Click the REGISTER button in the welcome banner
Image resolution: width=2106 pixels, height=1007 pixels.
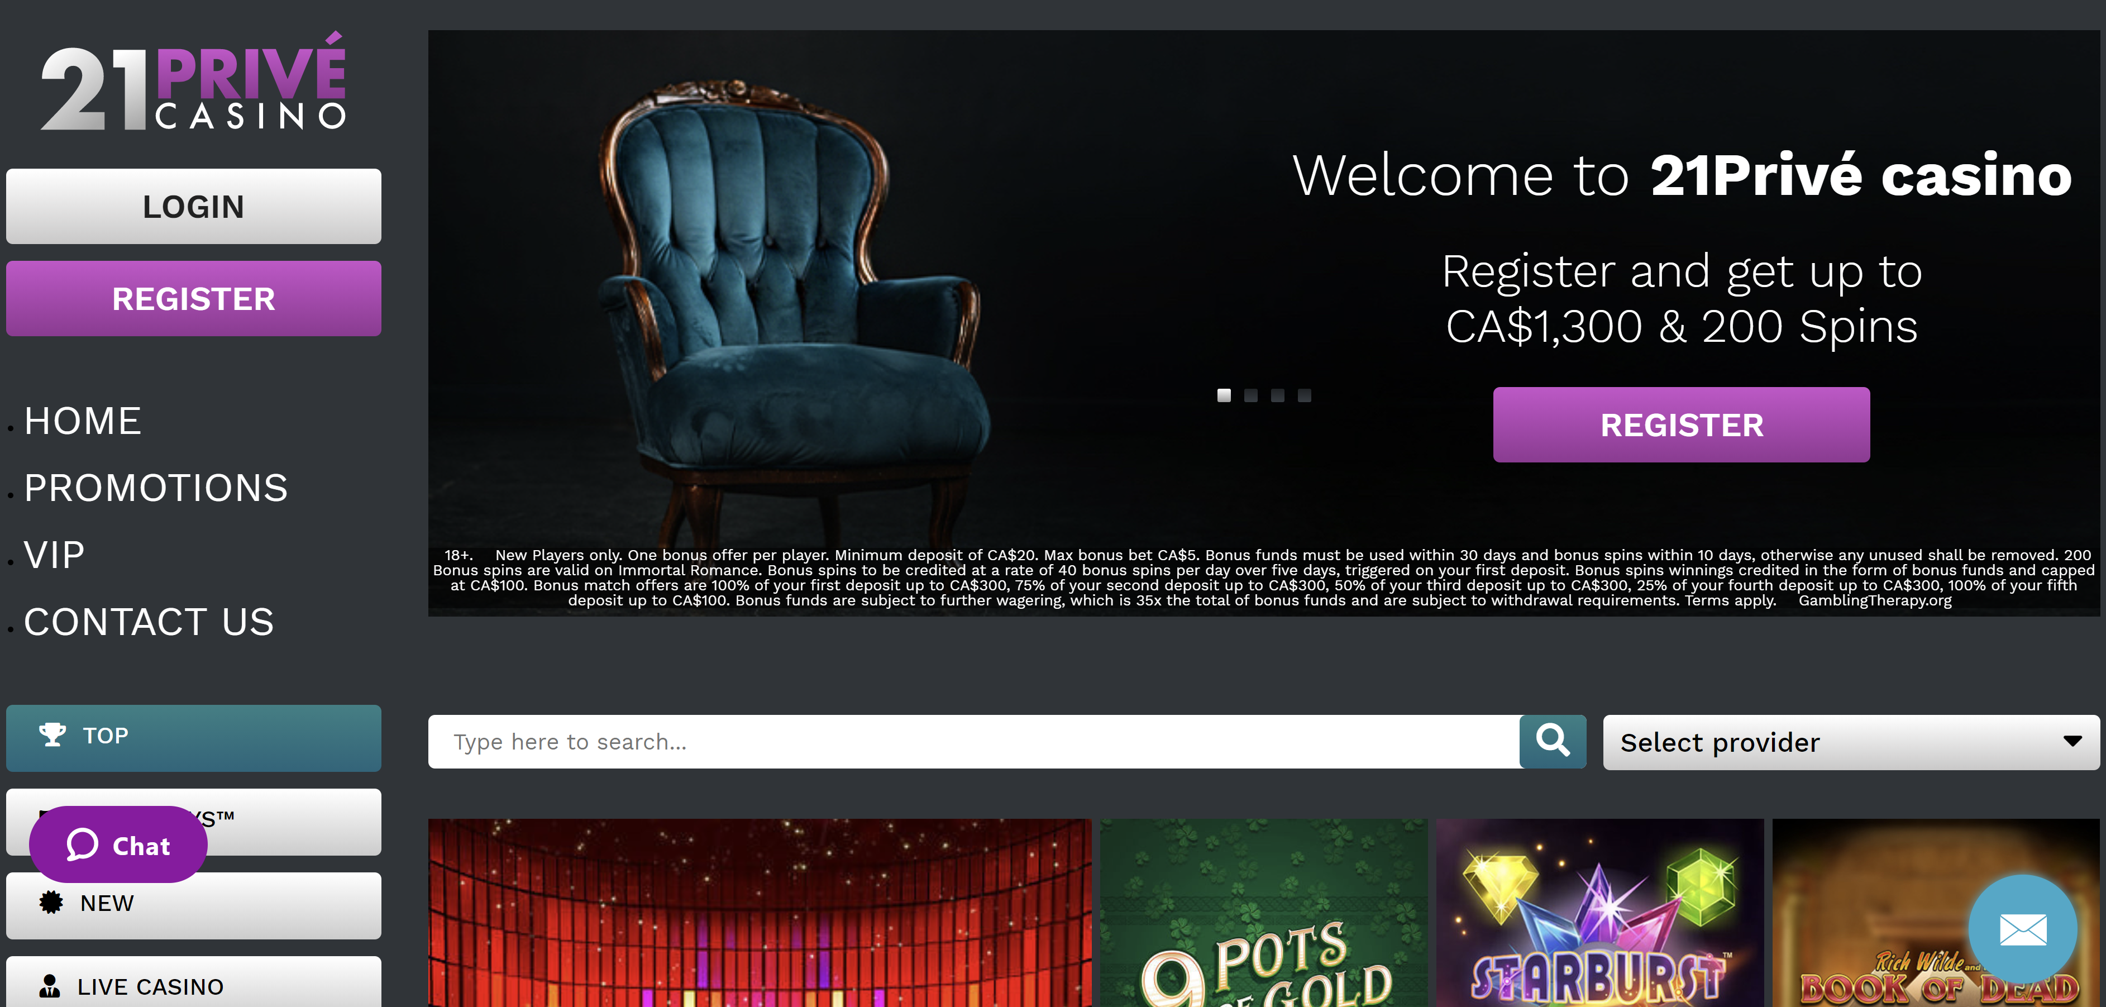click(x=1681, y=425)
